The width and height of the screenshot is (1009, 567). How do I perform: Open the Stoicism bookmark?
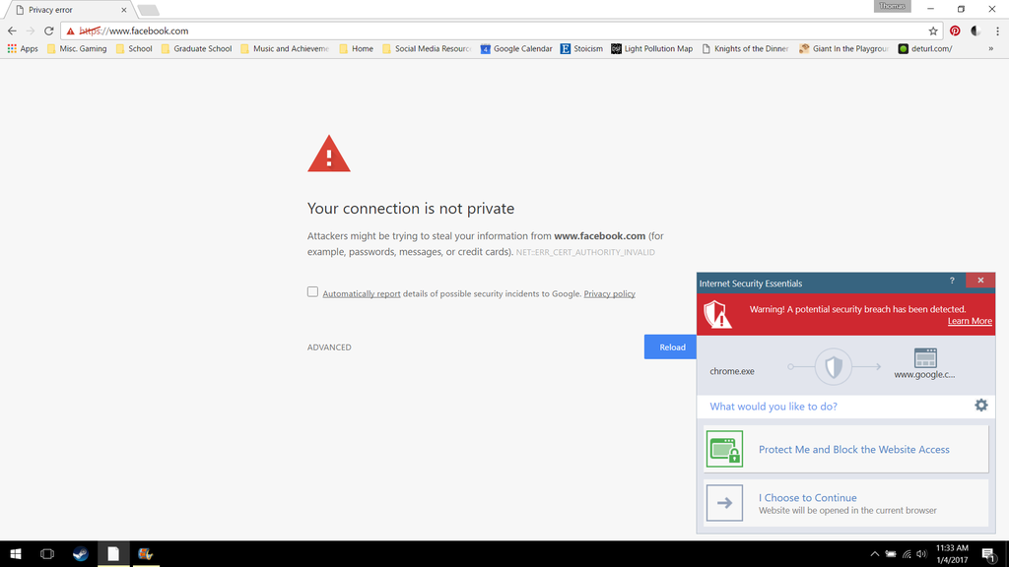pyautogui.click(x=581, y=49)
